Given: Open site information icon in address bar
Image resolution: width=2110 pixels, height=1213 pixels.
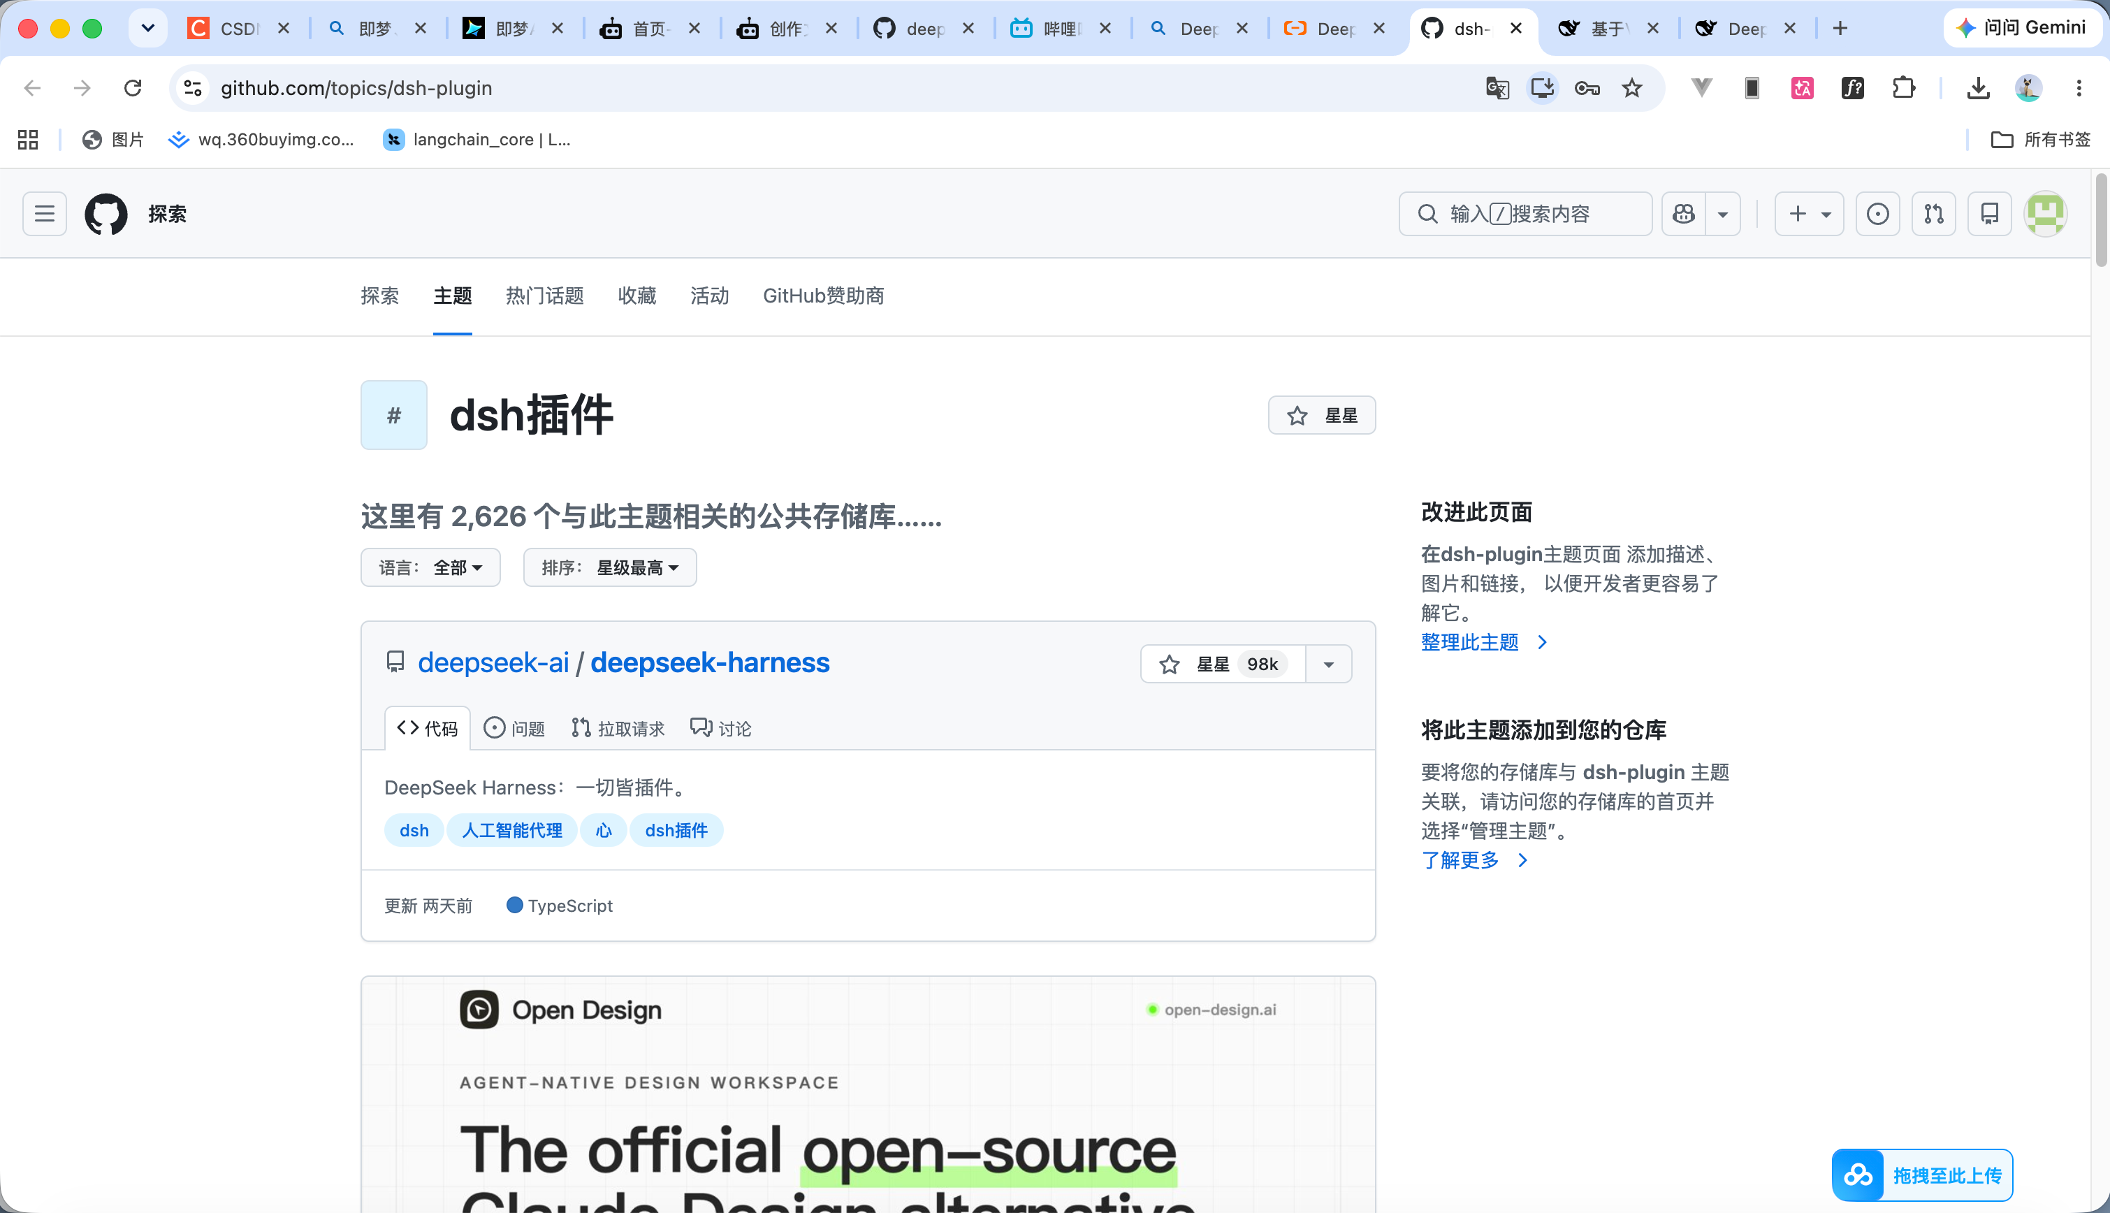Looking at the screenshot, I should click(x=194, y=87).
